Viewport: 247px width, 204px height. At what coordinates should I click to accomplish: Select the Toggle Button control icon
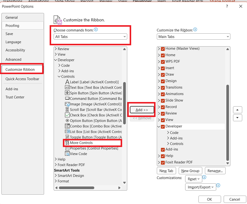pyautogui.click(x=67, y=137)
